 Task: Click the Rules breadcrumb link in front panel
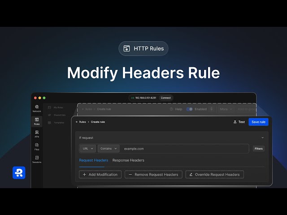83,122
